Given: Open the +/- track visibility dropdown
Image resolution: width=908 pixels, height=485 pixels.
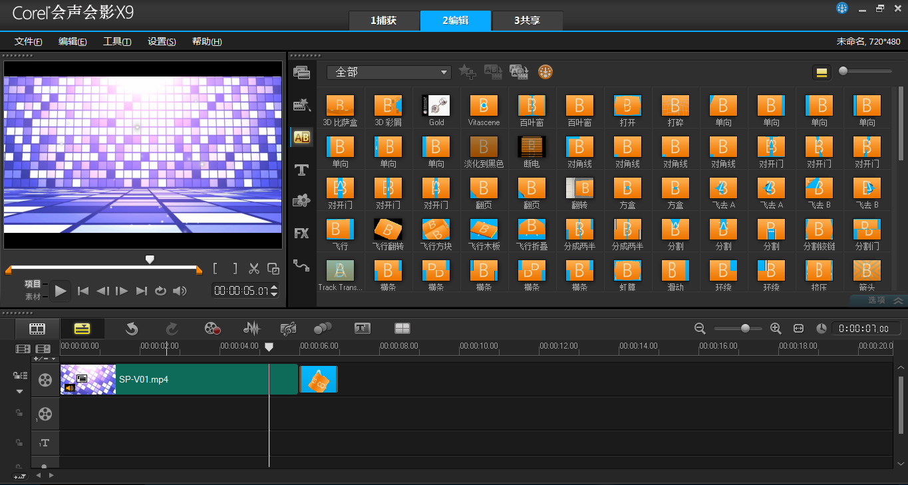Looking at the screenshot, I should pos(45,359).
